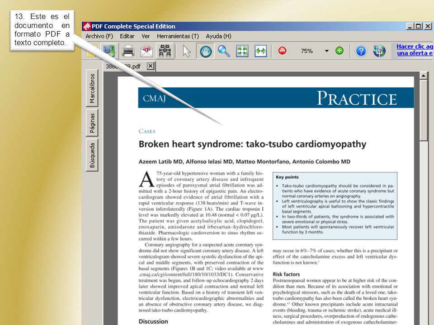Click the vertical scrollbar thumb
Viewport: 434px width, 325px height.
[x=423, y=111]
